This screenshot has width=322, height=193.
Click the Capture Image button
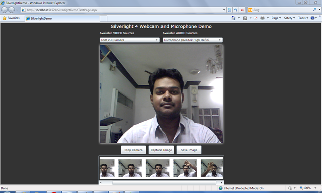click(161, 150)
